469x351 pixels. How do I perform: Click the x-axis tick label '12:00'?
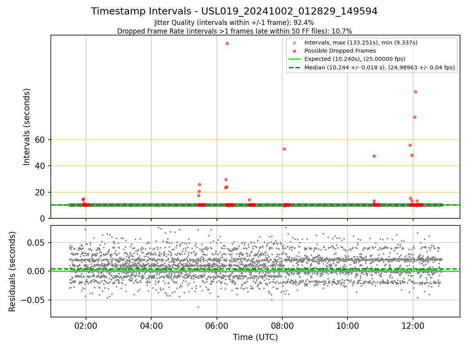click(x=413, y=326)
